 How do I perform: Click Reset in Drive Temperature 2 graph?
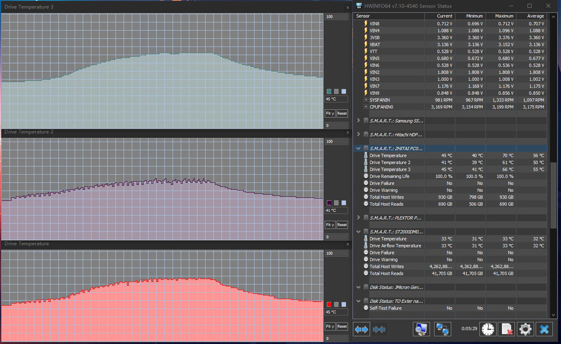[342, 225]
